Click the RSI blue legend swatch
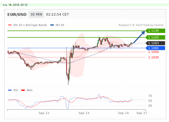The width and height of the screenshot is (169, 122). 10,90
